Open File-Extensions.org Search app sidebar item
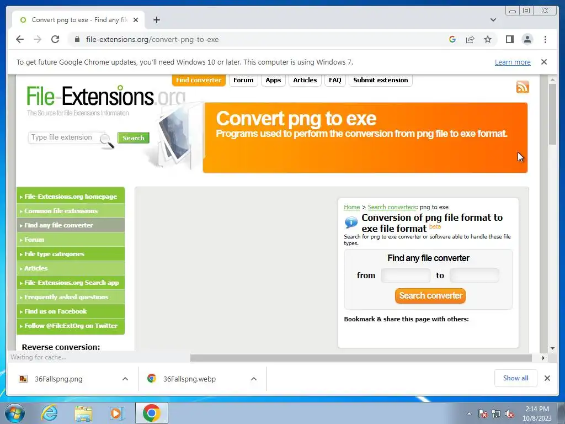The height and width of the screenshot is (424, 565). click(x=71, y=283)
